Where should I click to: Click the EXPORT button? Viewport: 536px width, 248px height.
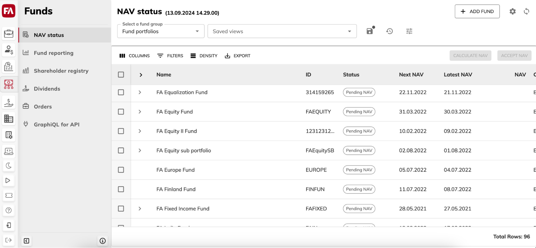coord(238,56)
